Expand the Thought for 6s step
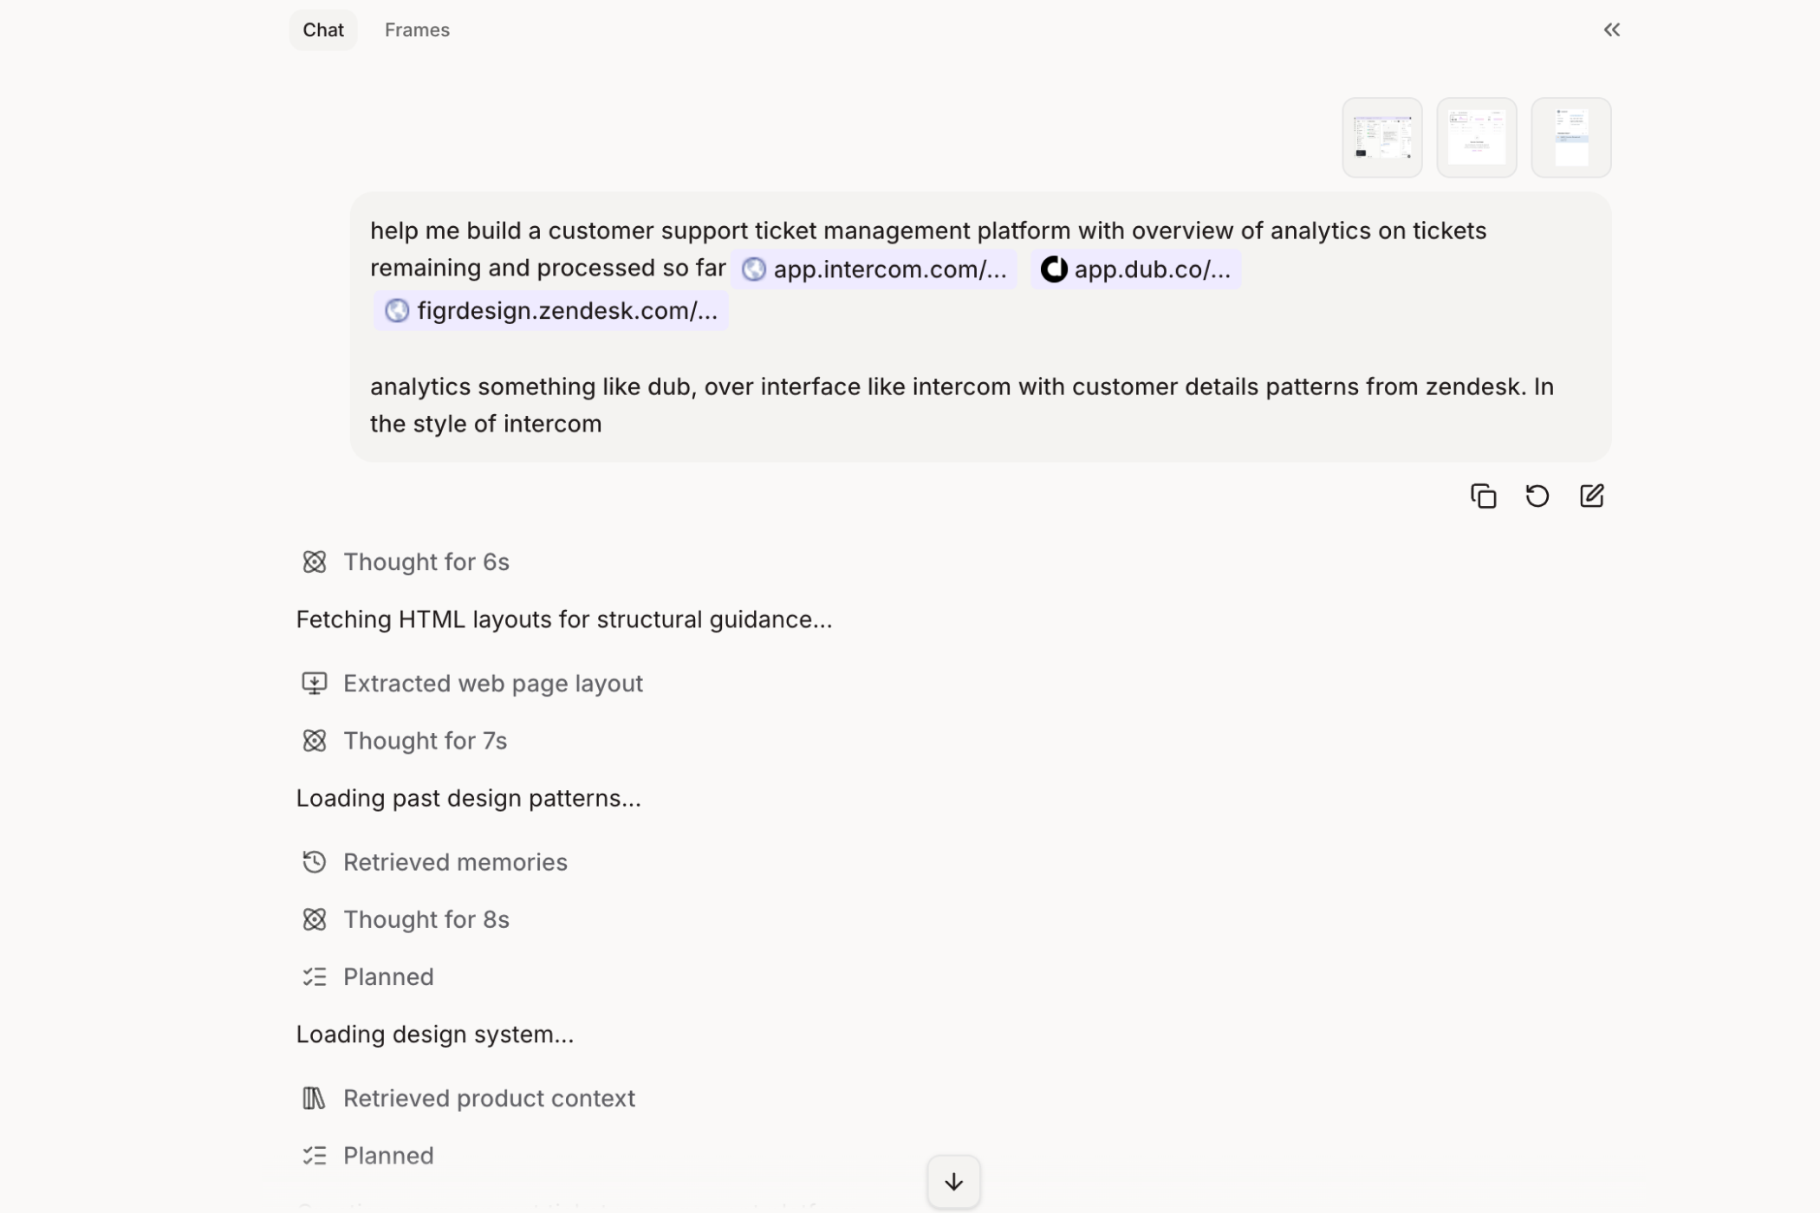 (x=426, y=562)
